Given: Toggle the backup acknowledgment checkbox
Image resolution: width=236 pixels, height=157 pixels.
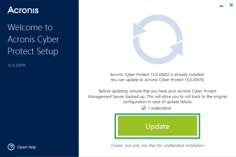Looking at the screenshot, I should pos(143,108).
